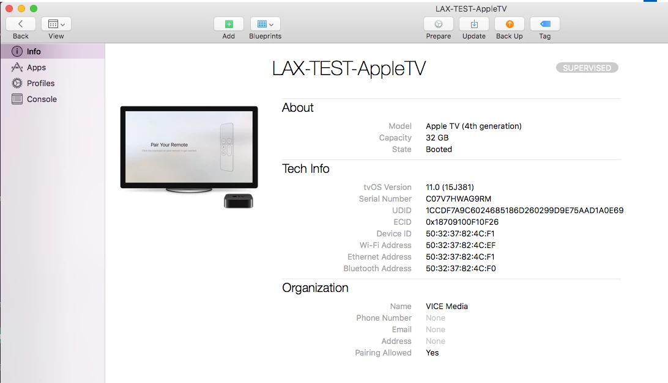The height and width of the screenshot is (383, 668).
Task: Click the Email None value
Action: (436, 329)
